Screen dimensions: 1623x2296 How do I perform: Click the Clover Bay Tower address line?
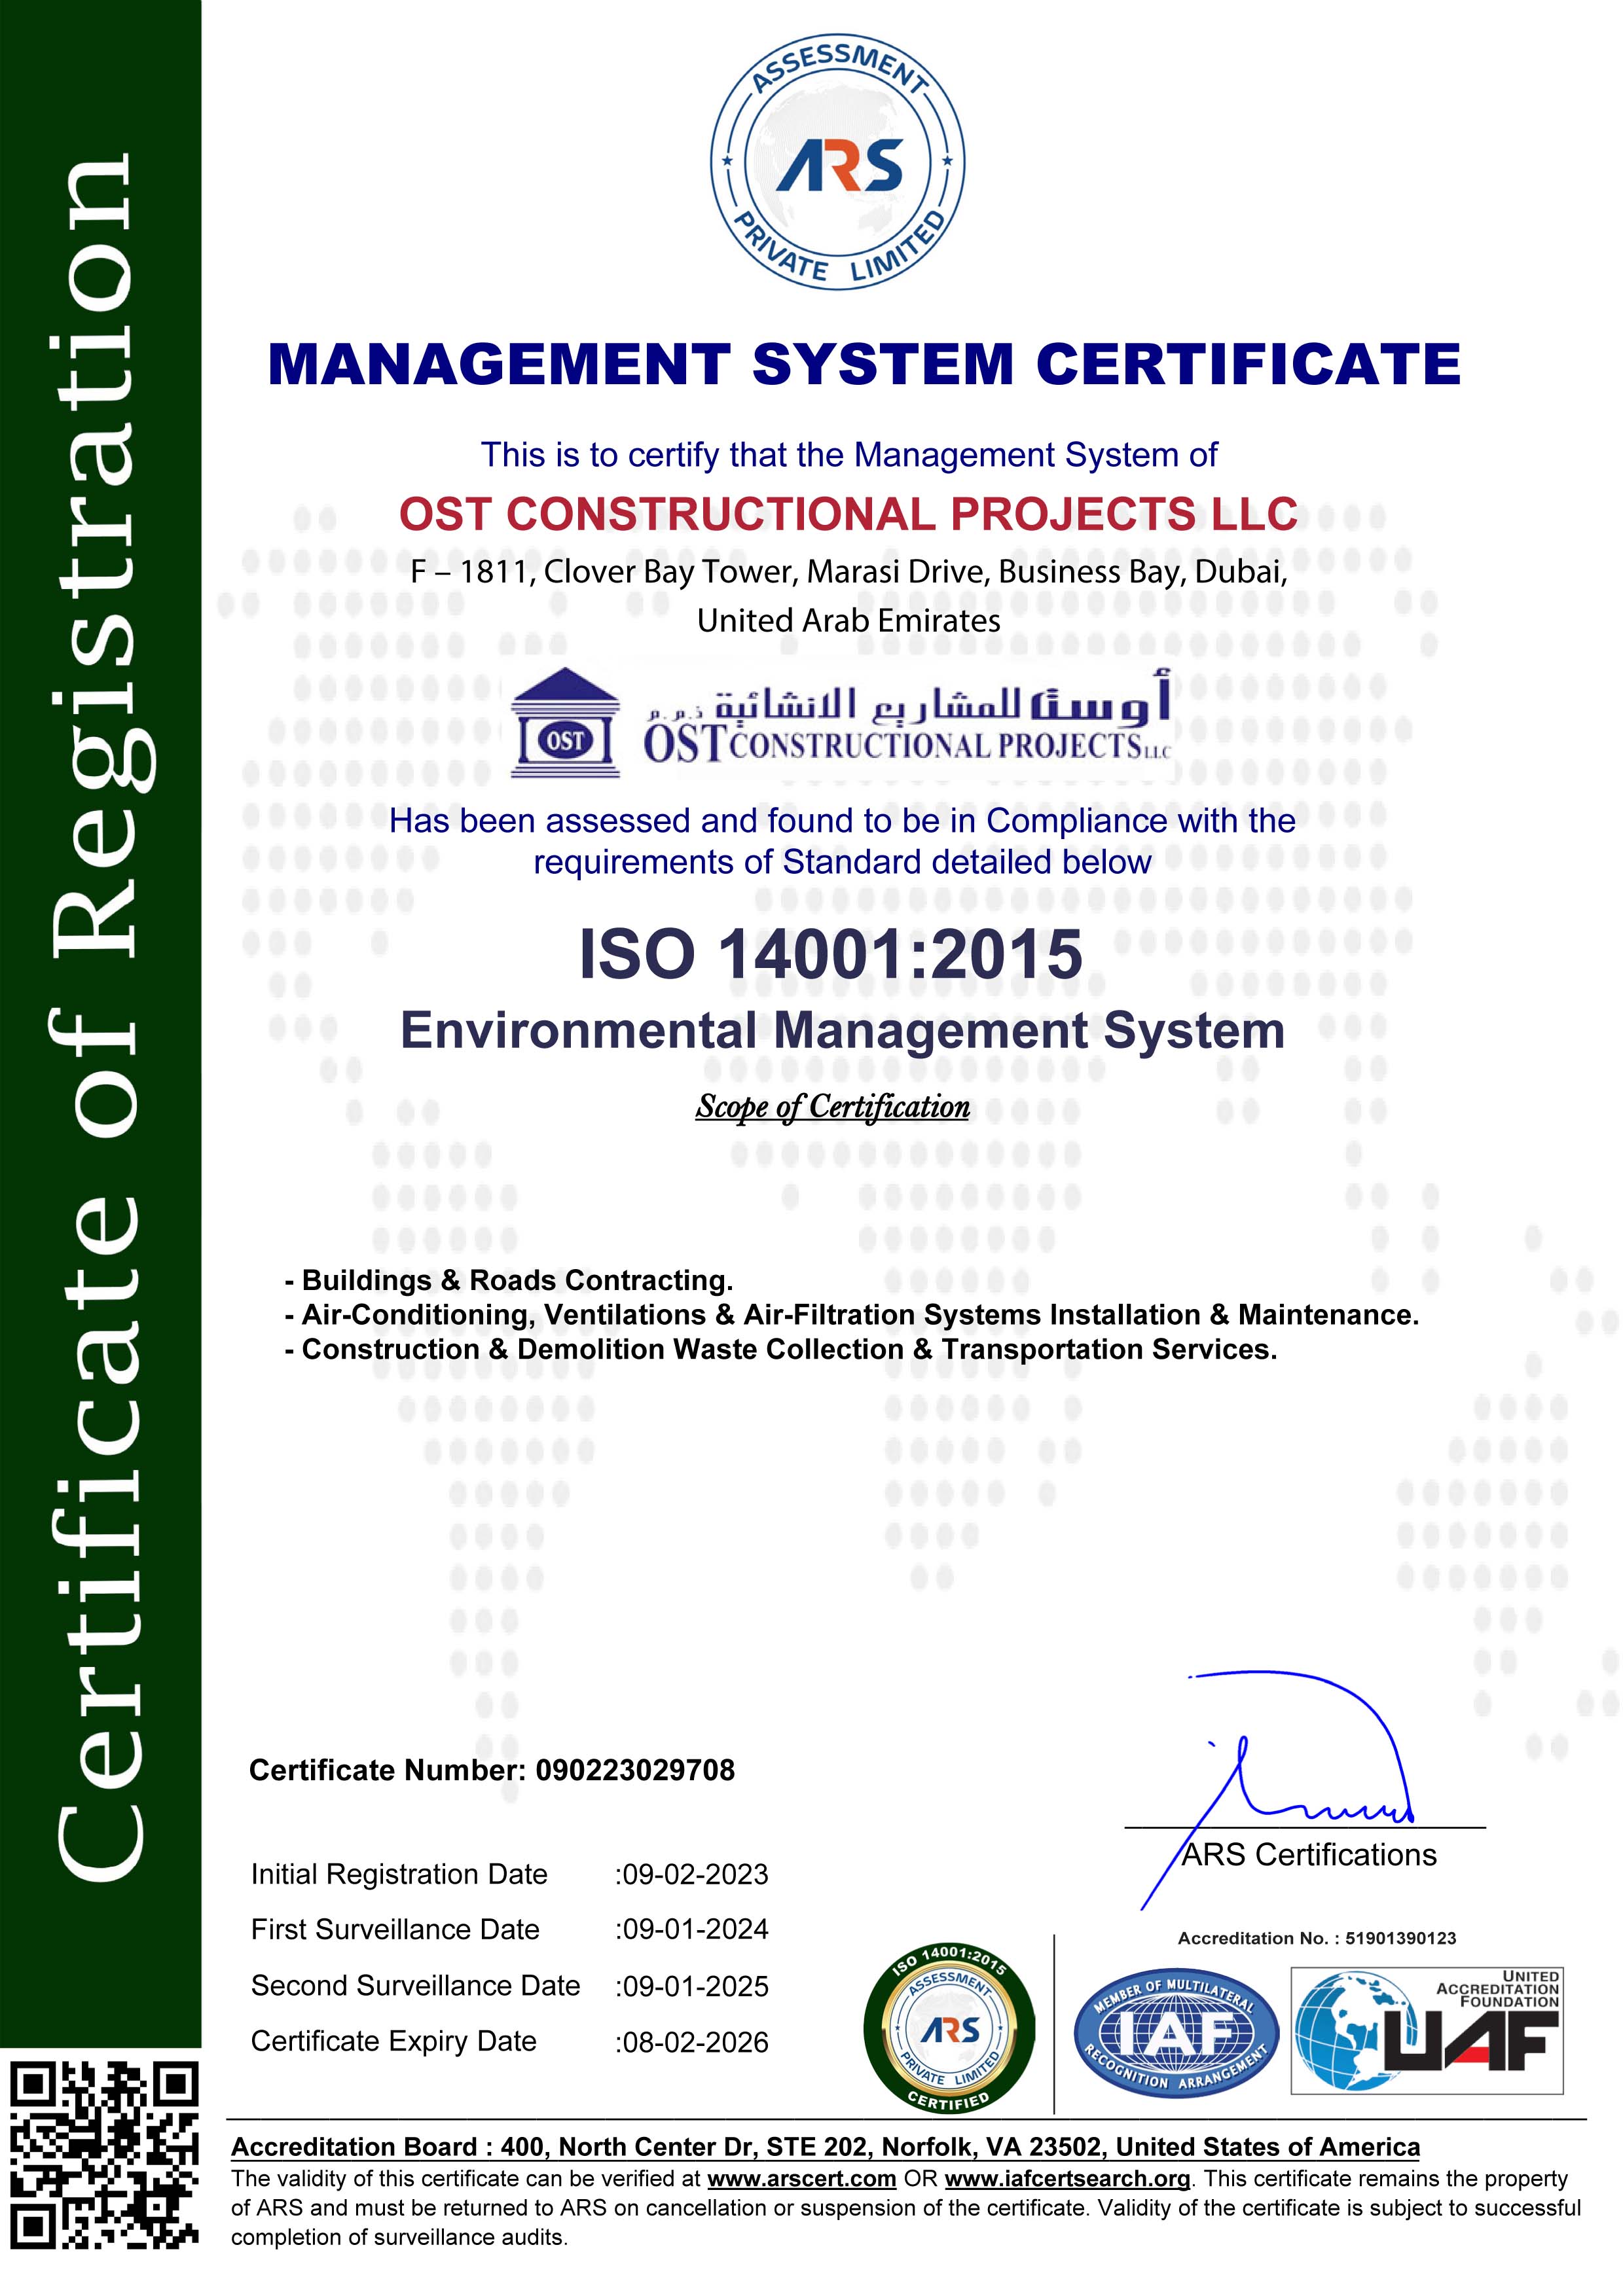click(849, 572)
